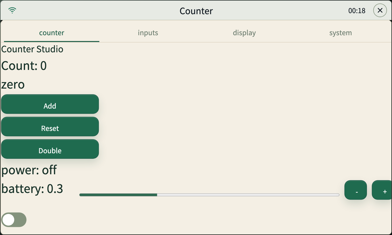This screenshot has height=235, width=392.
Task: Close the Counter window
Action: pos(380,11)
